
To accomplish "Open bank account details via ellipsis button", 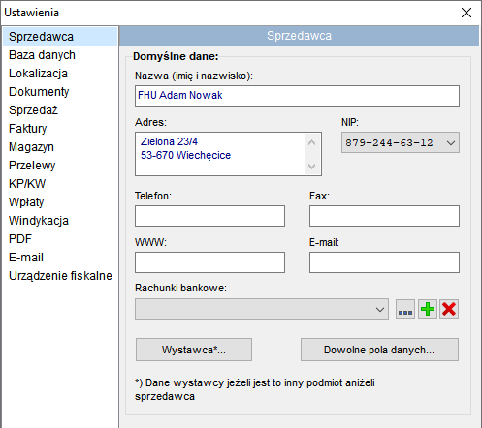I will tap(405, 309).
